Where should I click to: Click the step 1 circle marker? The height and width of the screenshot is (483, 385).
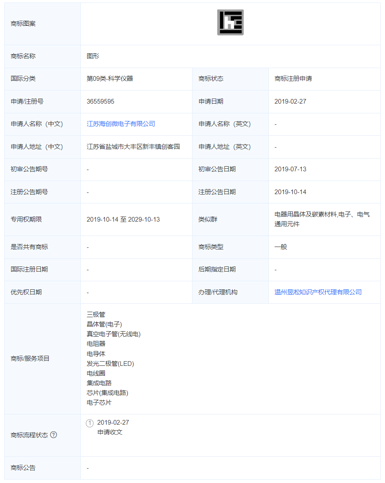point(90,423)
